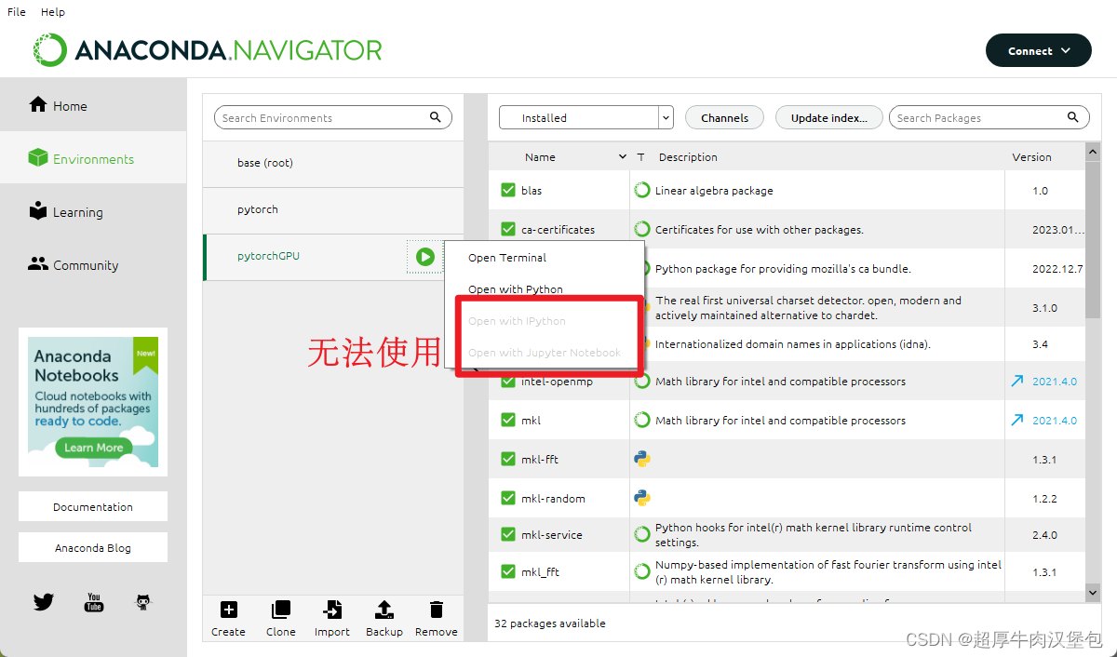Choose Open with Python menu entry
Screen dimensions: 1117x657
click(x=545, y=289)
